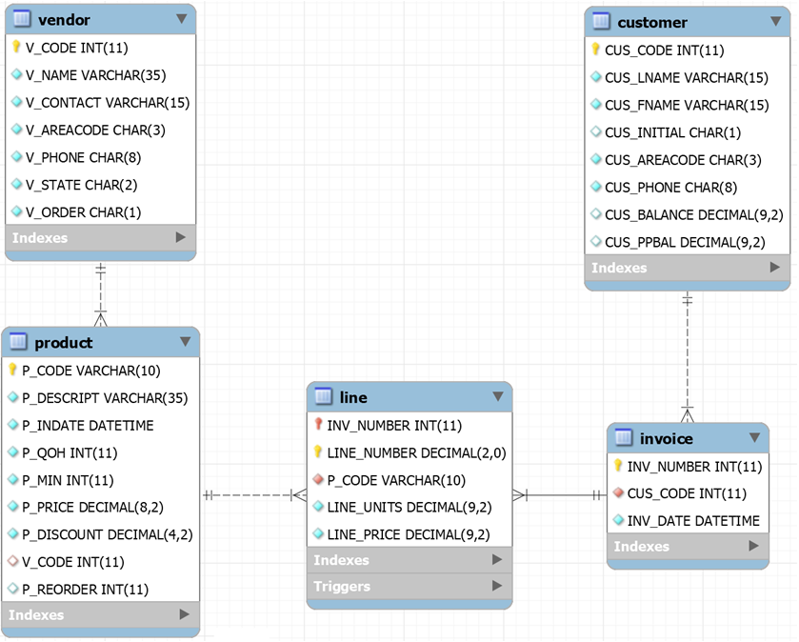The image size is (799, 642).
Task: Click the primary key icon beside V_CODE in vendor
Action: coord(16,48)
